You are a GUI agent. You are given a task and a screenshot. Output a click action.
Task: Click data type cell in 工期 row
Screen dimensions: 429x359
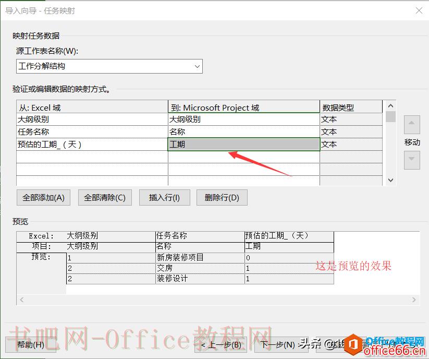pos(351,145)
